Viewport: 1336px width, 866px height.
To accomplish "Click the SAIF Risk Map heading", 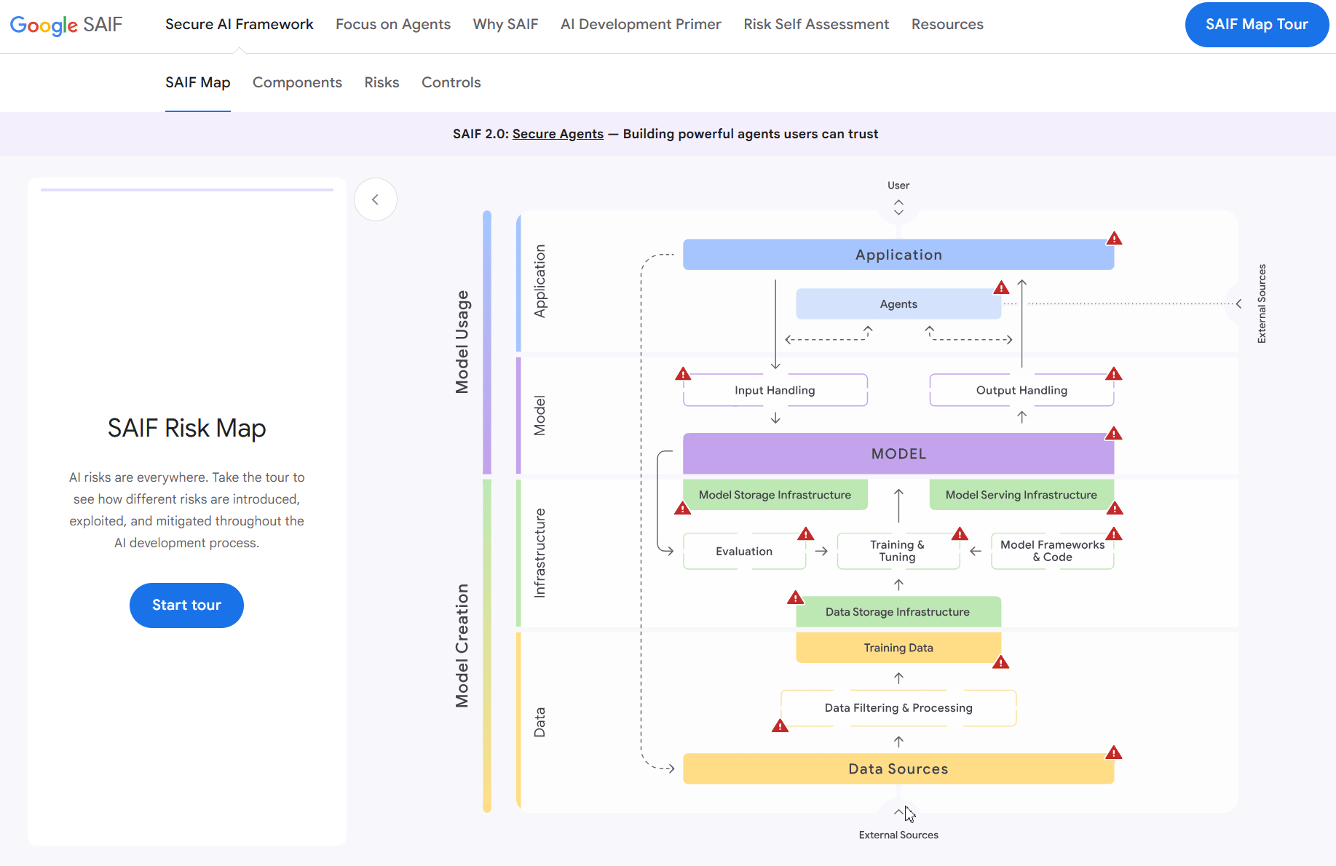I will click(187, 428).
